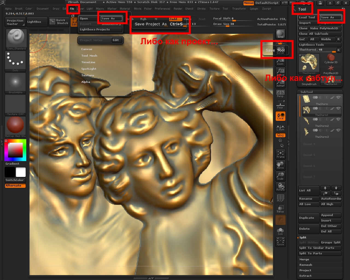The image size is (350, 280).
Task: Toggle XYZ rotation mode button
Action: click(x=281, y=135)
